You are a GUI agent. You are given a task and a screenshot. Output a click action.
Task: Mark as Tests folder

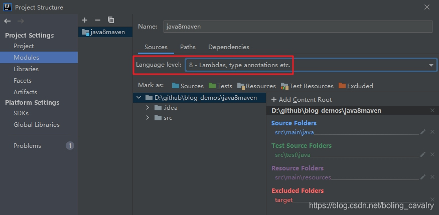(220, 86)
